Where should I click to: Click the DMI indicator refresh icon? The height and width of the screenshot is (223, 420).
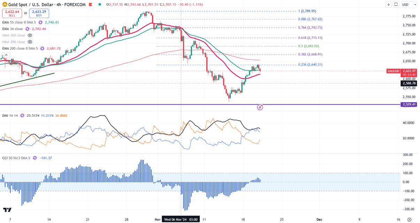(22, 115)
